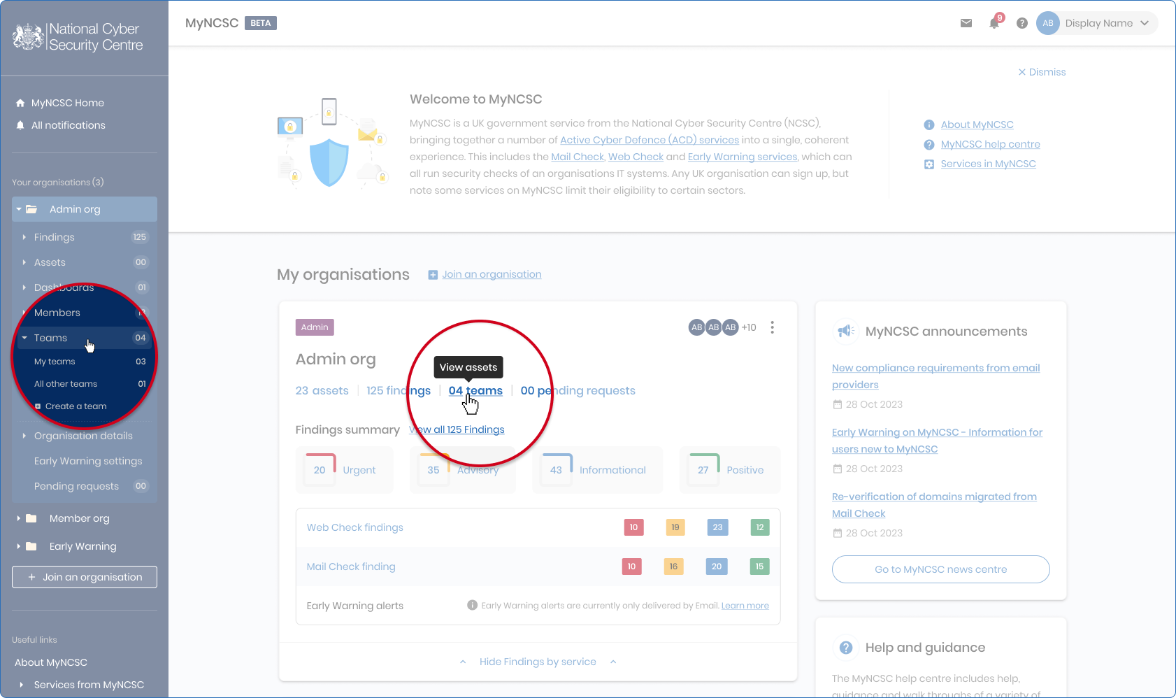The image size is (1176, 698).
Task: Open the 04 teams link
Action: [x=475, y=390]
